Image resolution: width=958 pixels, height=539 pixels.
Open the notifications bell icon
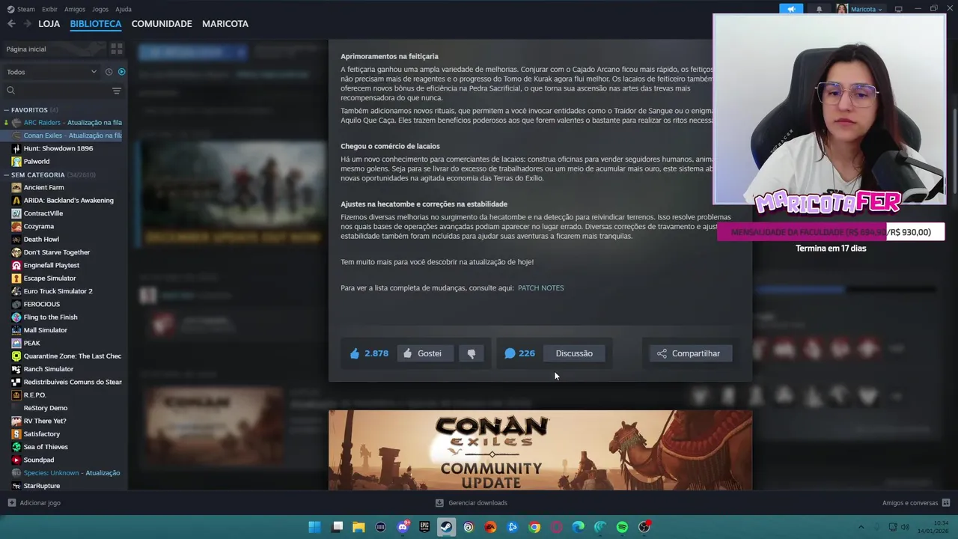coord(819,9)
